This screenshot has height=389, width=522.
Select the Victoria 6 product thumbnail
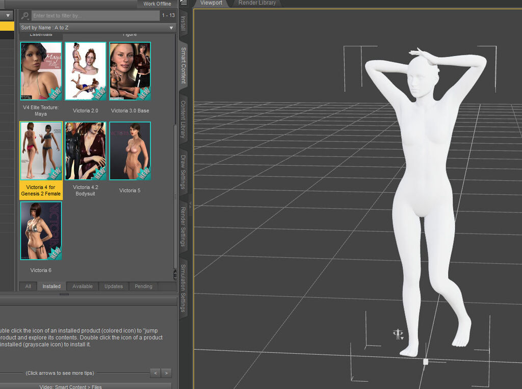click(41, 231)
